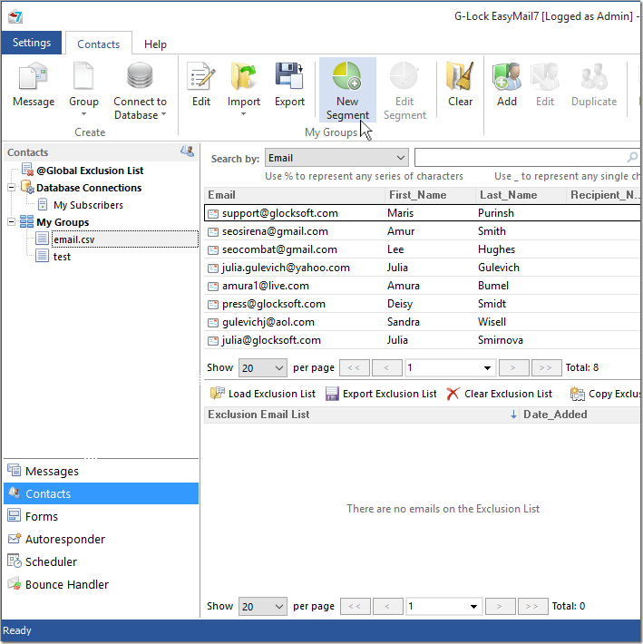Click Copy Exclusion List
This screenshot has height=644, width=643.
tap(605, 394)
